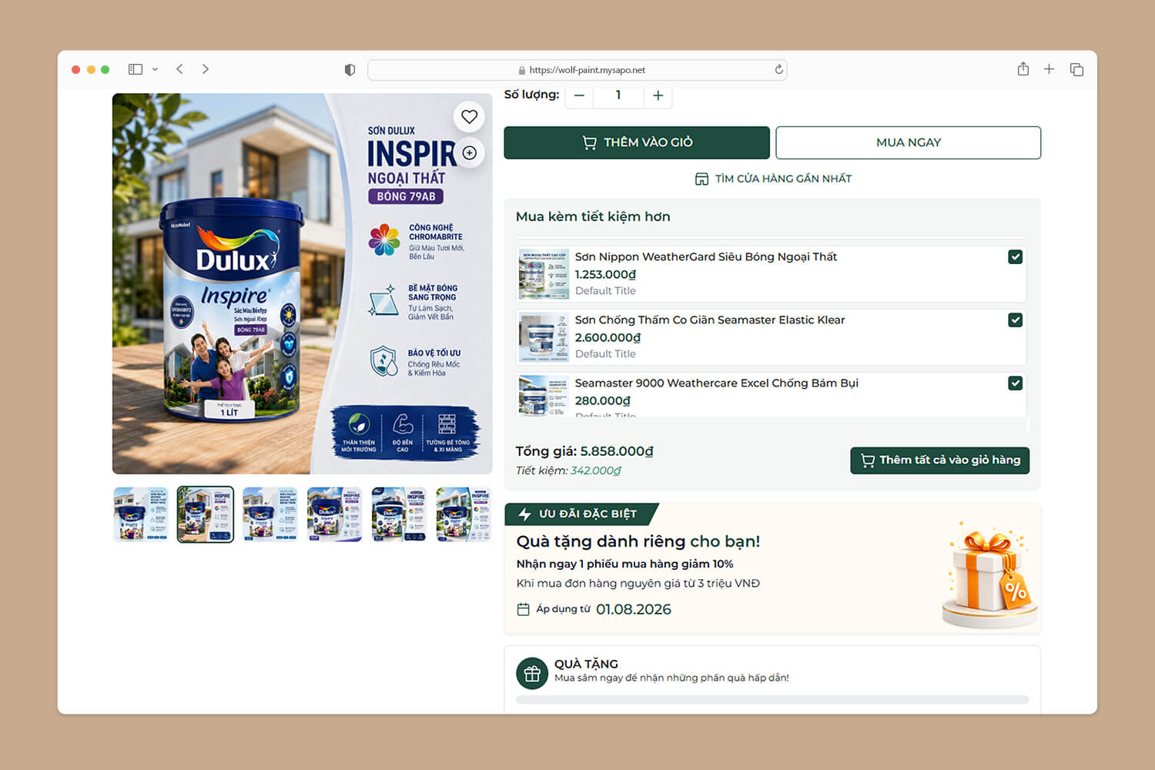Click the Seamaster Elastic price 2.600.000₫
1155x770 pixels.
608,337
